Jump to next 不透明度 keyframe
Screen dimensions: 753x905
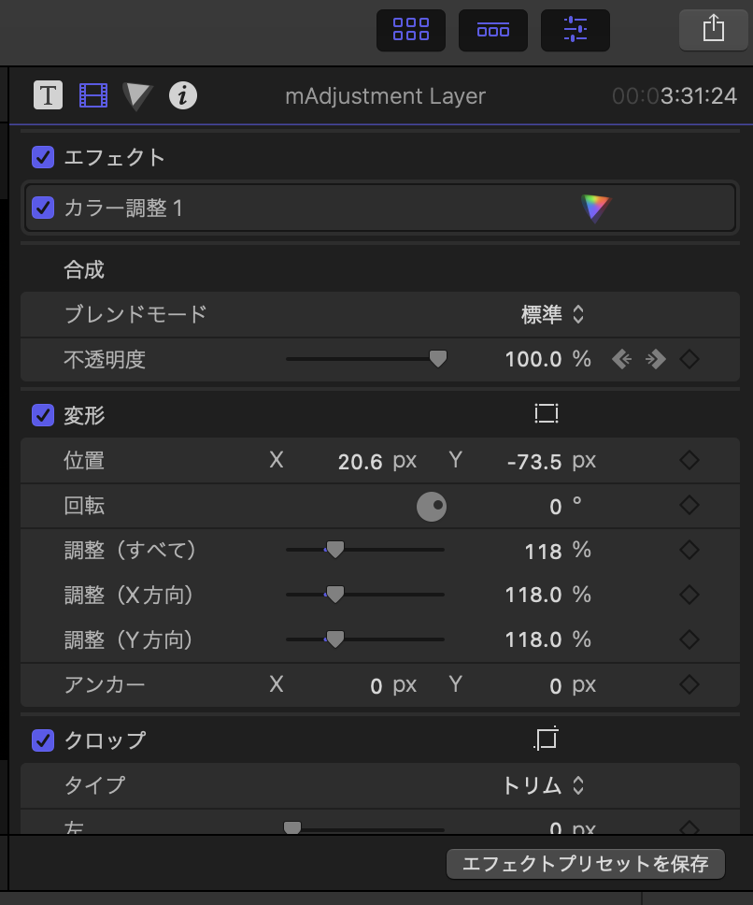tap(656, 359)
